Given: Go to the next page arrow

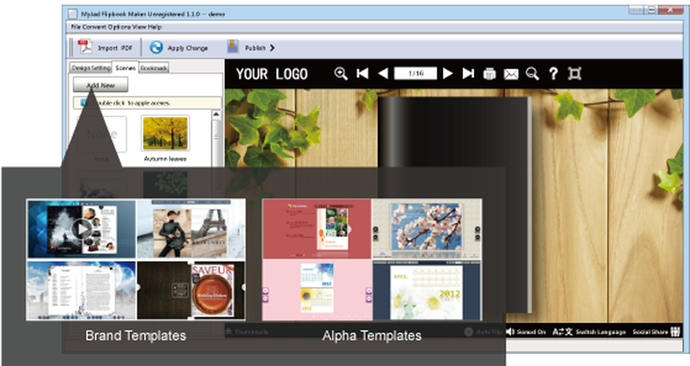Looking at the screenshot, I should [x=448, y=73].
